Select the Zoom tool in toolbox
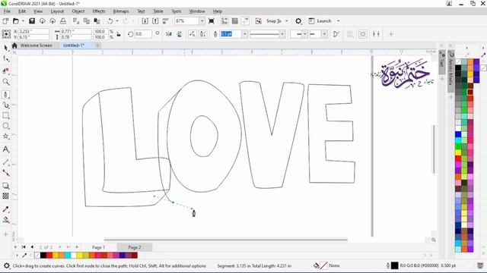The width and height of the screenshot is (487, 273). pos(5,82)
